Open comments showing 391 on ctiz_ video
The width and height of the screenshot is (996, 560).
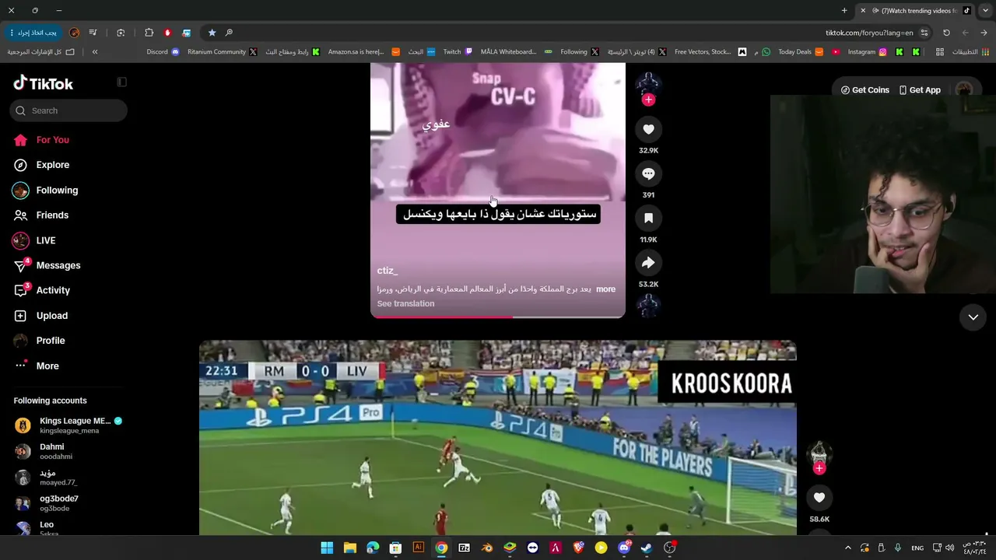click(x=648, y=173)
